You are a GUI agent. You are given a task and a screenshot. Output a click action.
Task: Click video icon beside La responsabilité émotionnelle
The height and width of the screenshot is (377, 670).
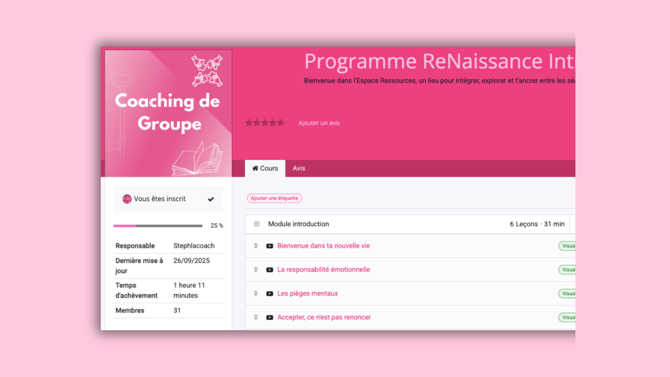pos(270,270)
